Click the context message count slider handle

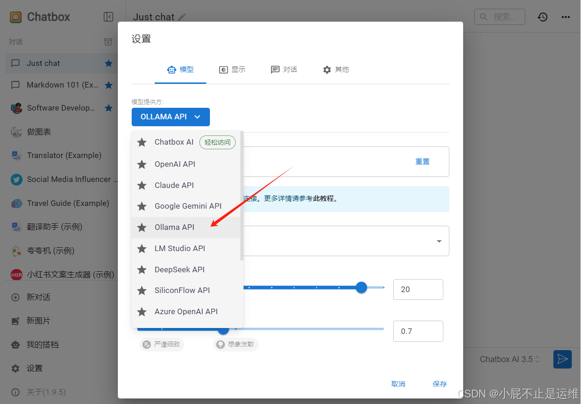click(x=361, y=287)
